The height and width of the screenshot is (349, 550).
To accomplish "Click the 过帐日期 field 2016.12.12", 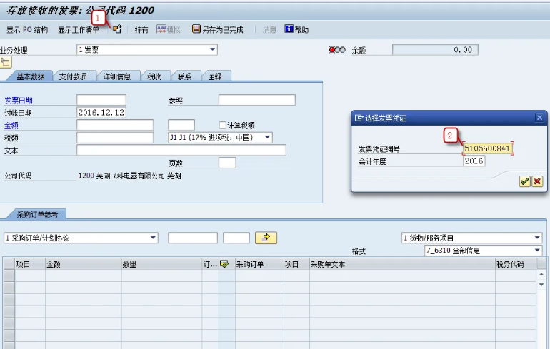I will 101,113.
